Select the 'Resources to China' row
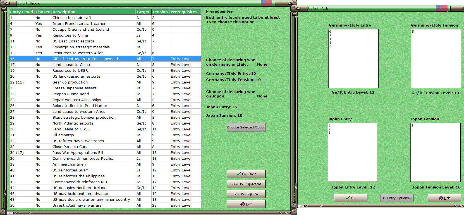 [105, 35]
